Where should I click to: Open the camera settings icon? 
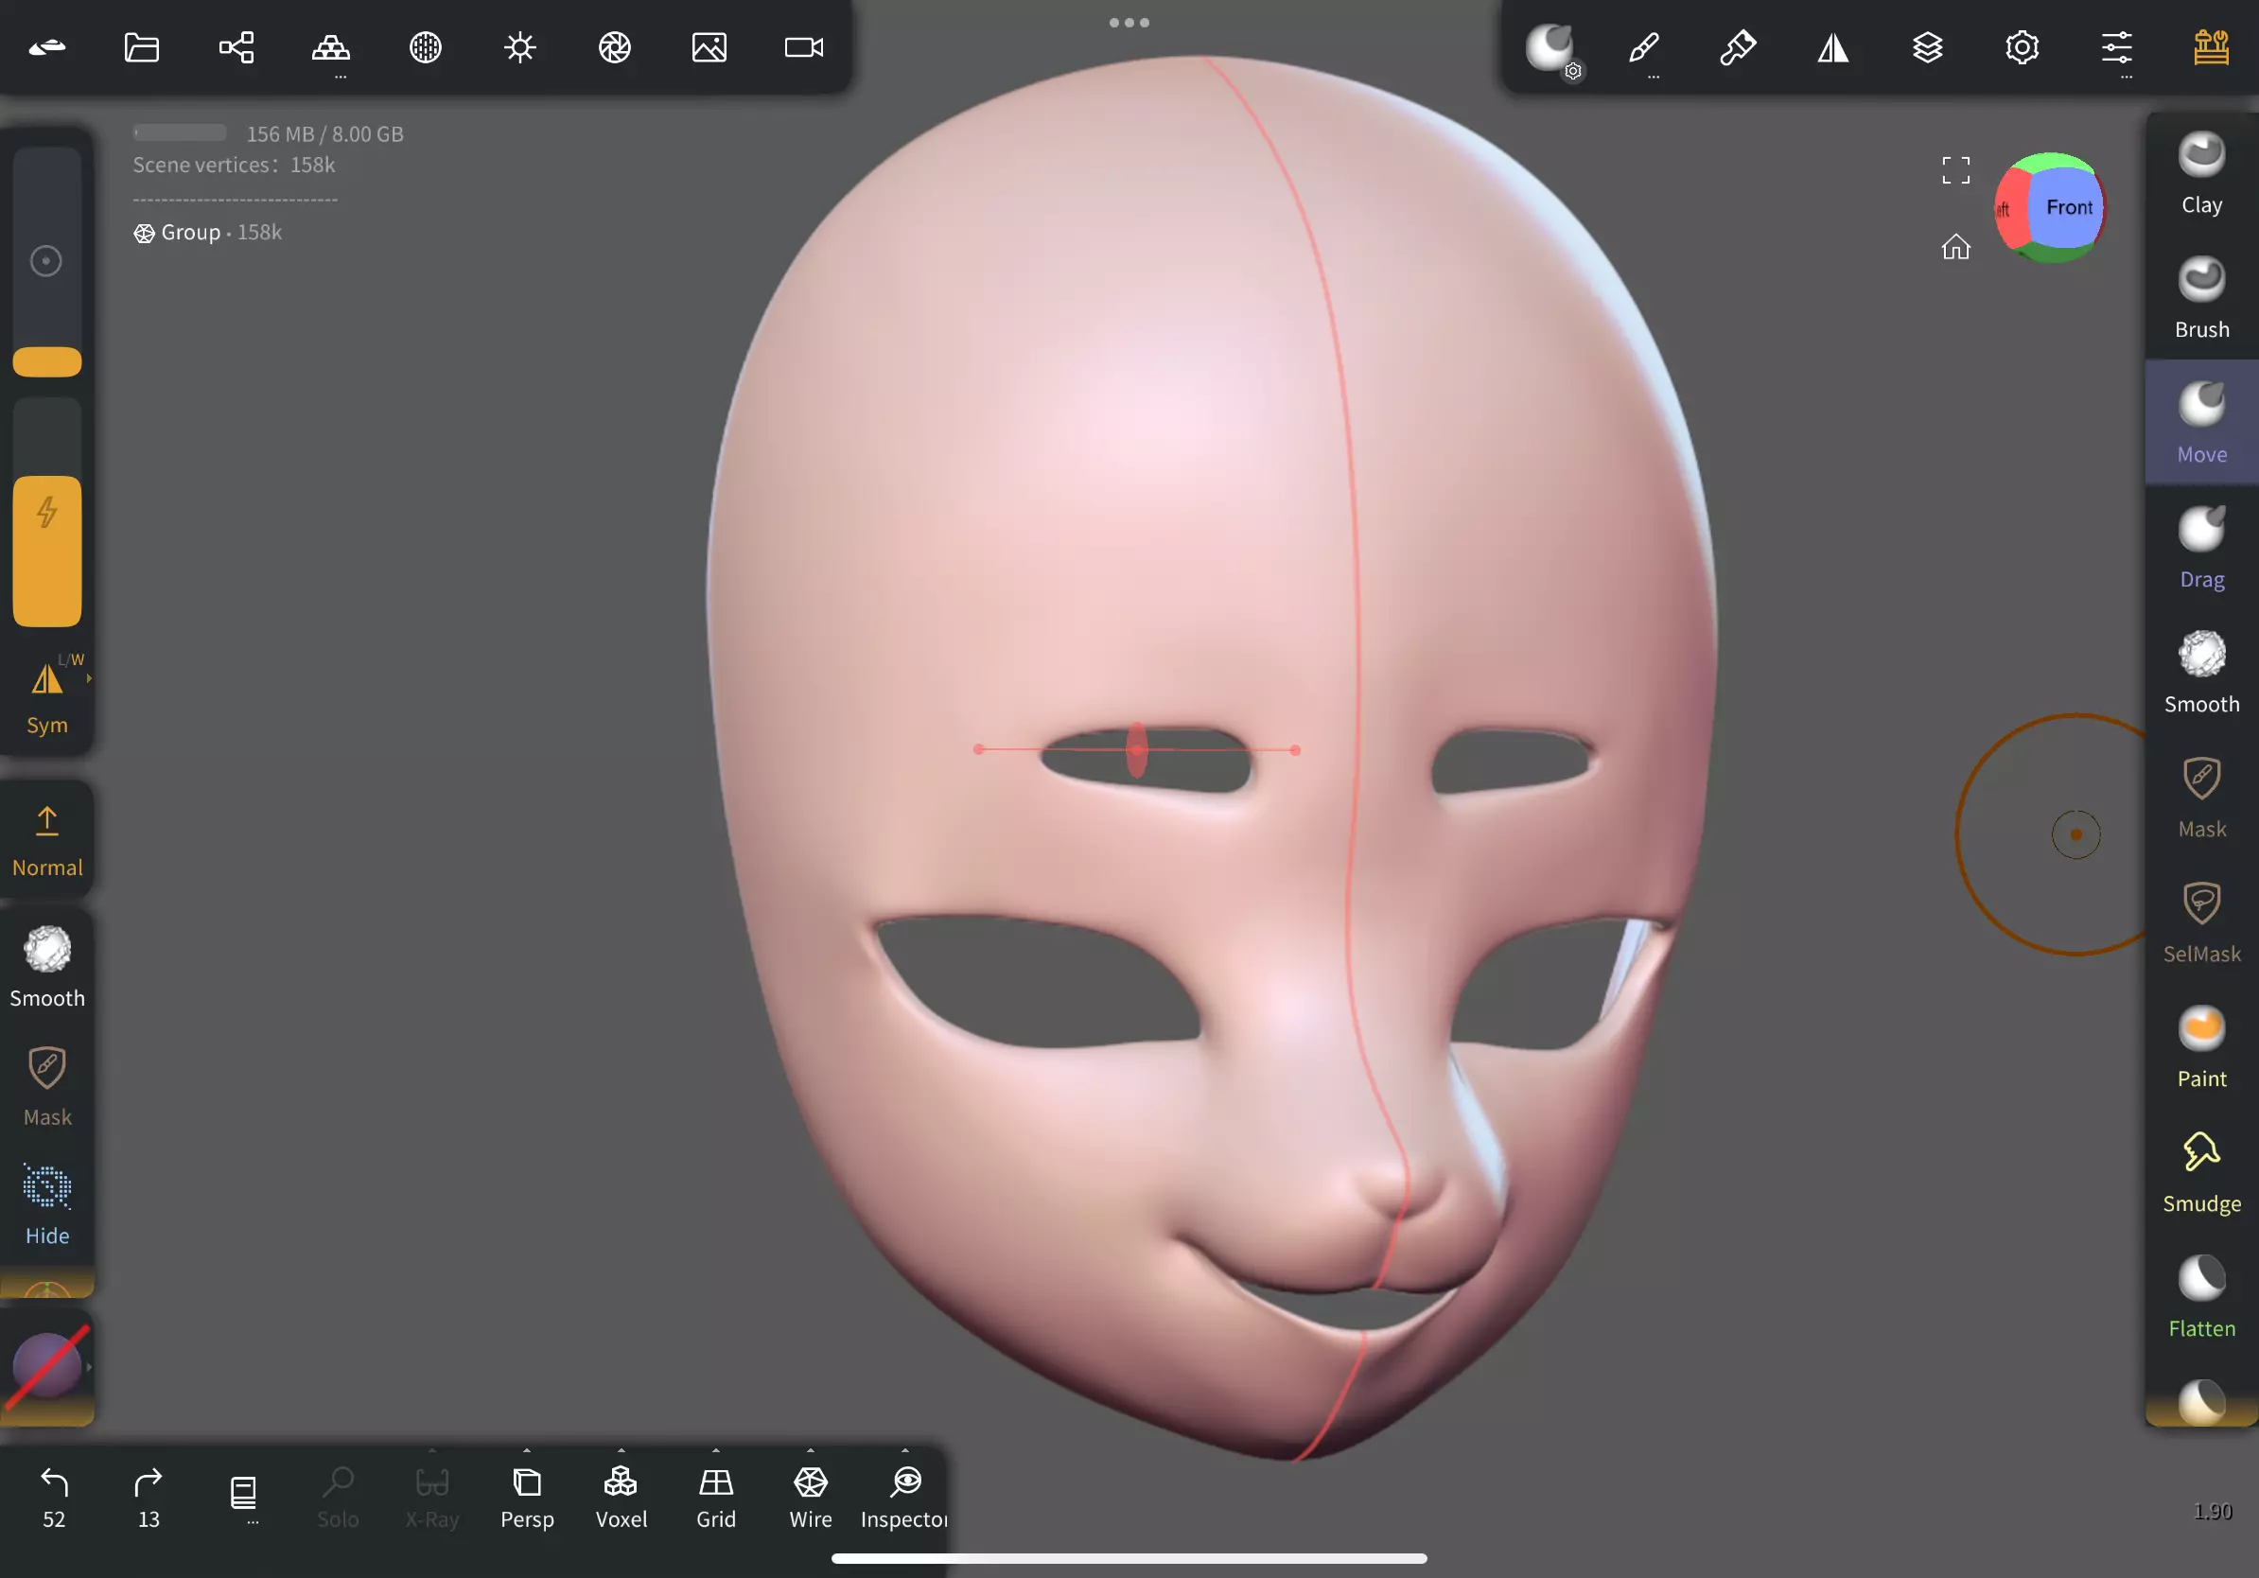(804, 47)
